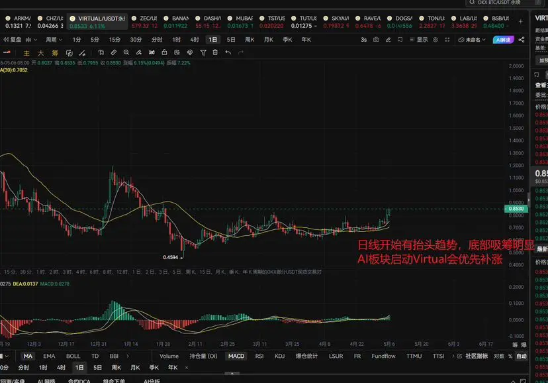
Task: Toggle the 筹 chip distribution indicator
Action: pos(55,53)
